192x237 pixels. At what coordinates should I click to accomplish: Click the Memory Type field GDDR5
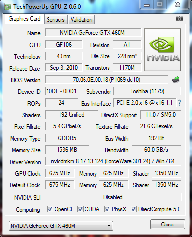(67, 138)
